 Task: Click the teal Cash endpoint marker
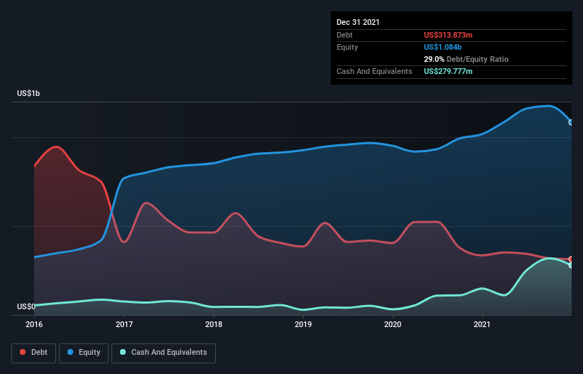(x=571, y=265)
